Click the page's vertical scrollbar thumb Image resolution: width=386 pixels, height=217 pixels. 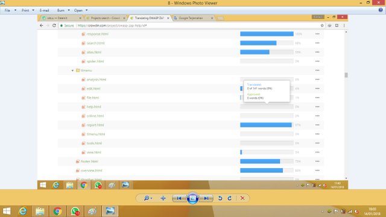346,75
